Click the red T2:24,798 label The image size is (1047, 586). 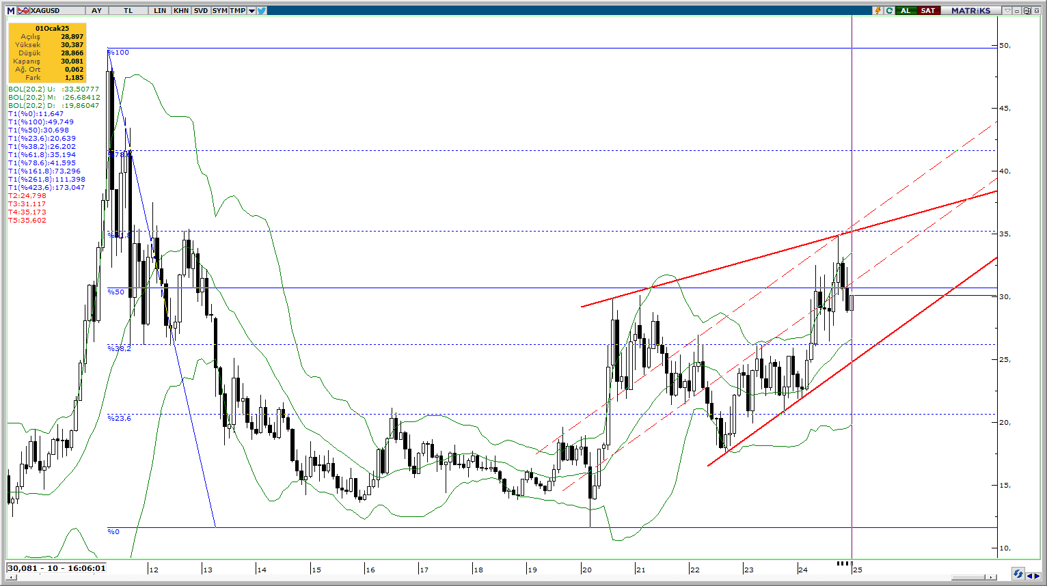[x=27, y=196]
